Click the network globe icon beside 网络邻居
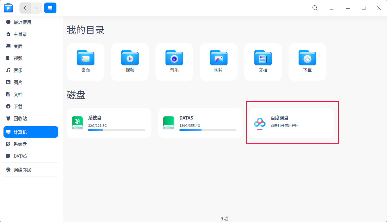 pyautogui.click(x=8, y=170)
